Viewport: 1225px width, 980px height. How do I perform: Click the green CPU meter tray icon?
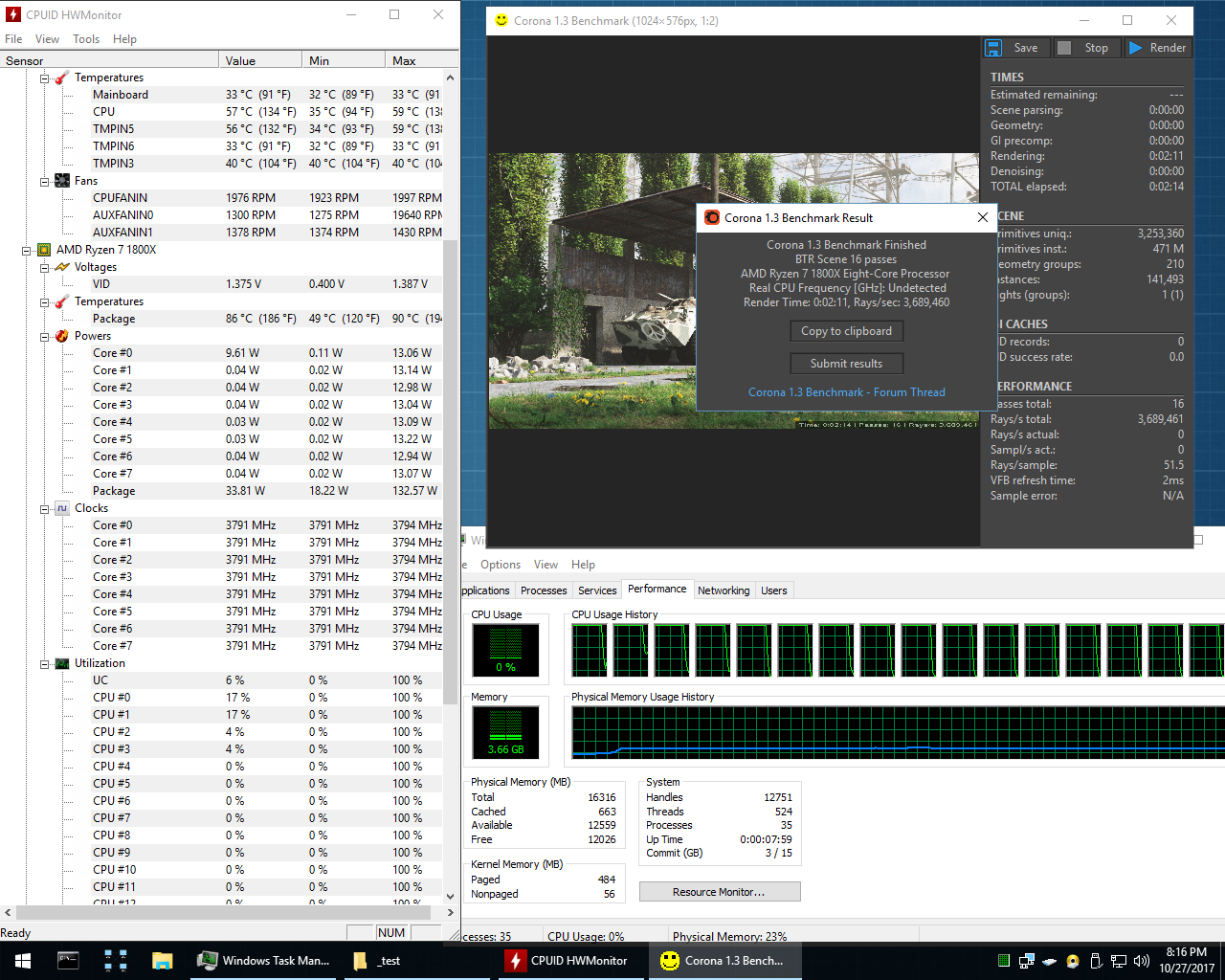pos(1003,961)
